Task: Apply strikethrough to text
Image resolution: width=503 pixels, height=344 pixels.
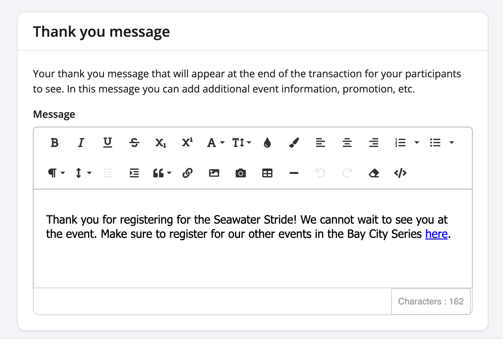Action: click(x=134, y=143)
